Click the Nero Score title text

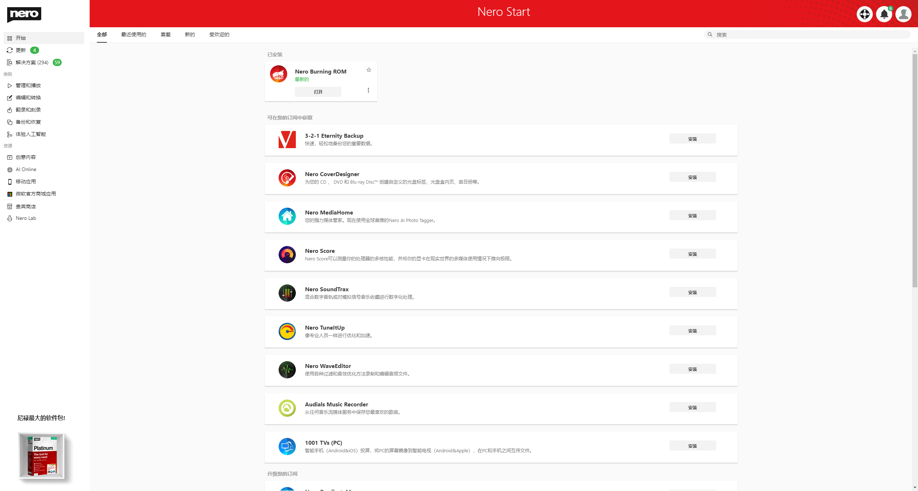[320, 251]
